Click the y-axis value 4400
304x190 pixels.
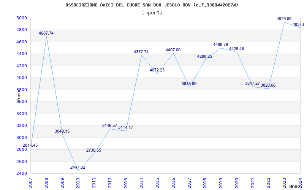pyautogui.click(x=22, y=54)
